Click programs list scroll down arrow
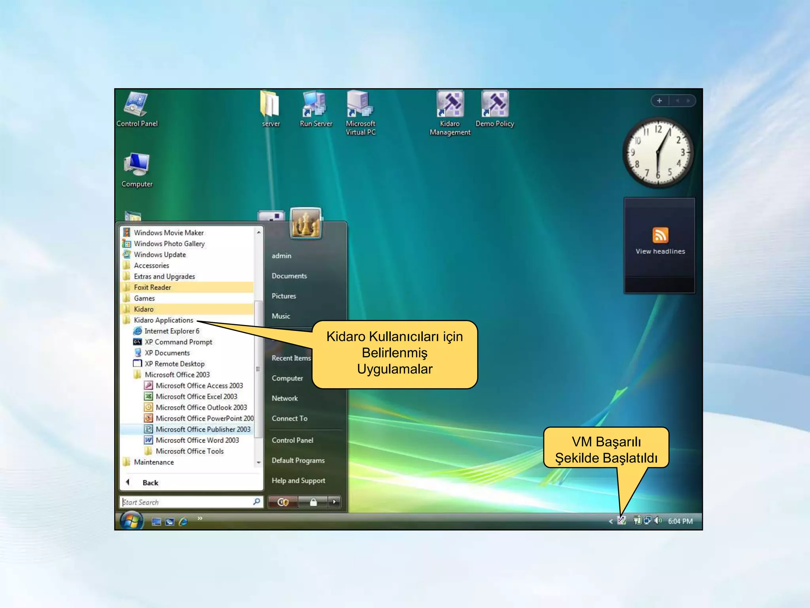Screen dimensions: 810x608 tap(258, 462)
